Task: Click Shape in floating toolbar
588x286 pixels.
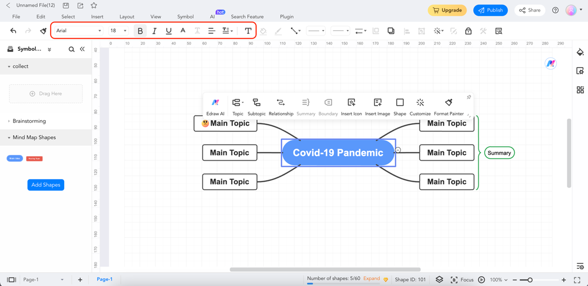Action: point(400,107)
